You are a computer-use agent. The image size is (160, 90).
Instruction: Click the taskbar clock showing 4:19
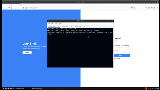pyautogui.click(x=155, y=88)
